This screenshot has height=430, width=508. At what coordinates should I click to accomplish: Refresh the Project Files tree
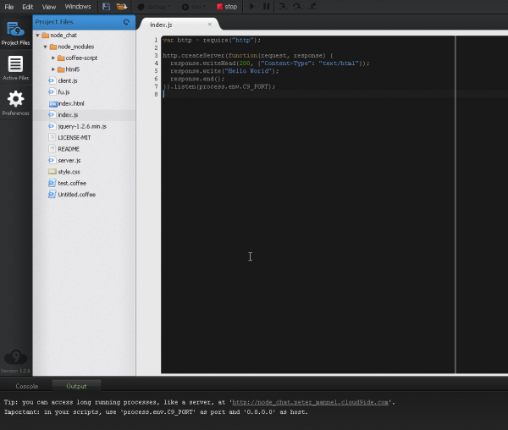point(126,22)
